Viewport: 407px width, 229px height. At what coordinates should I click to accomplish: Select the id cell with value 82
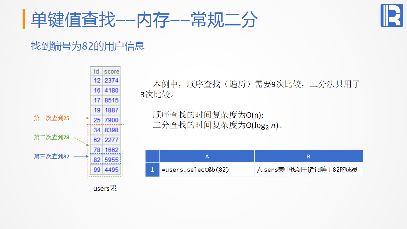click(x=96, y=160)
